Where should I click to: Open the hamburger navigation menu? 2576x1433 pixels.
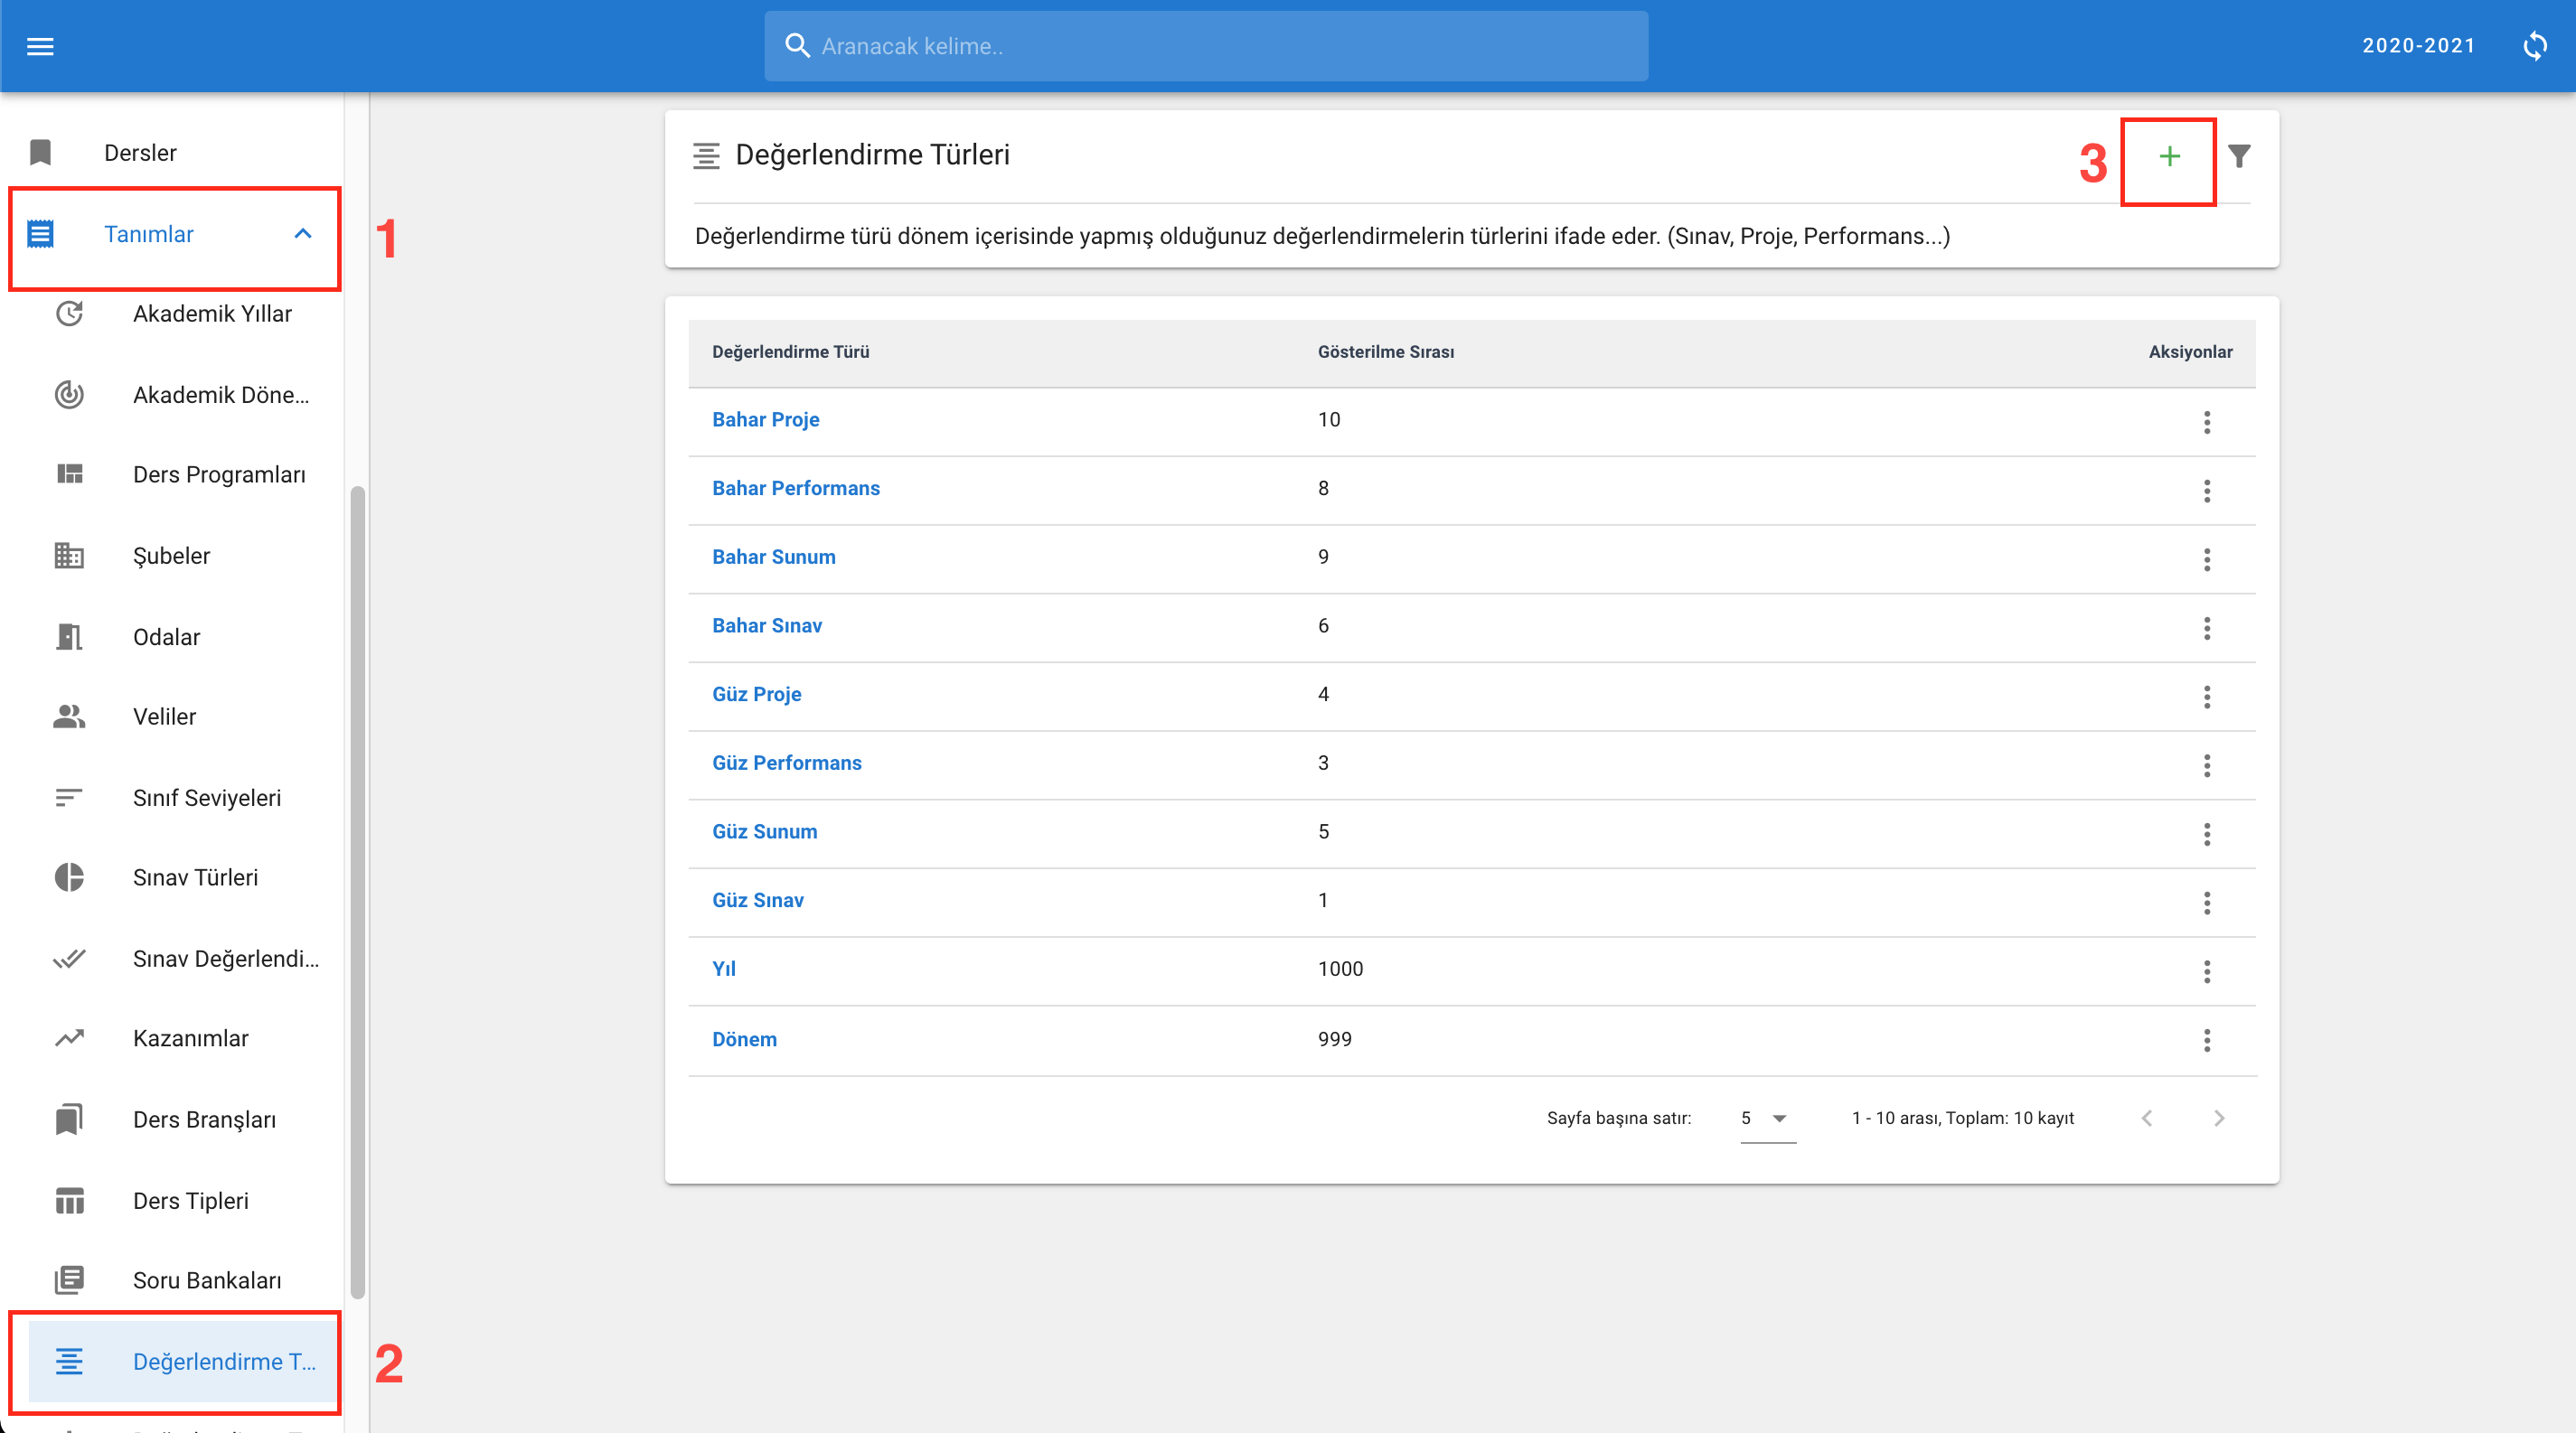[x=40, y=46]
